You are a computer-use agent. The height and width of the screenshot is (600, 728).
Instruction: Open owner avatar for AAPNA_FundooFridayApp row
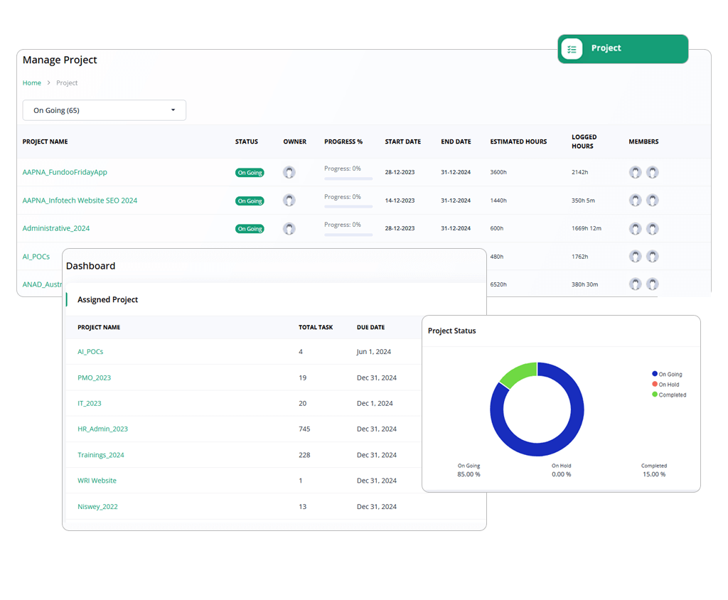(x=289, y=172)
